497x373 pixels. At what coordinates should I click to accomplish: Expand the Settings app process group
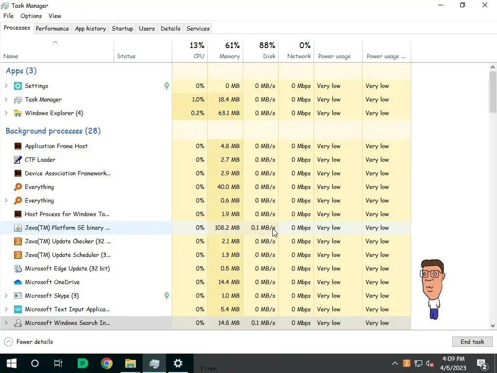point(6,86)
